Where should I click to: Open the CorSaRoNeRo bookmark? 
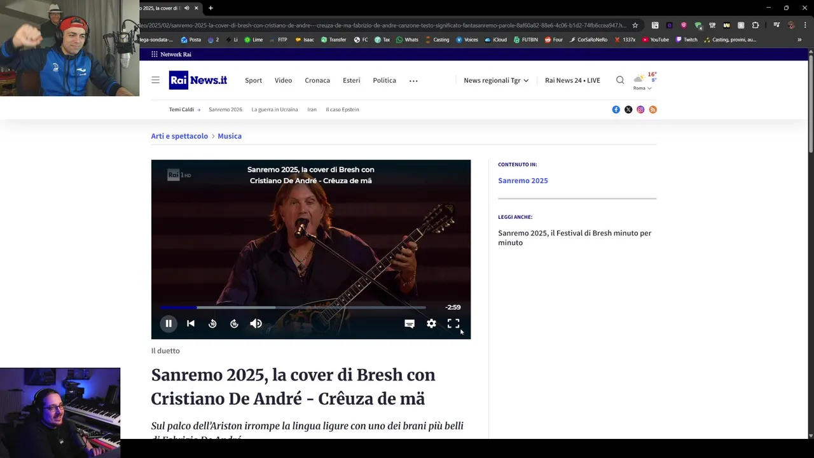pos(588,39)
